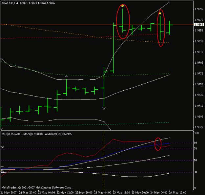Click the RSI scale value 0

pos(195,188)
